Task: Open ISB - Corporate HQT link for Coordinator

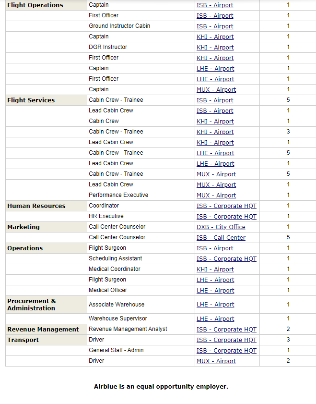Action: (226, 206)
